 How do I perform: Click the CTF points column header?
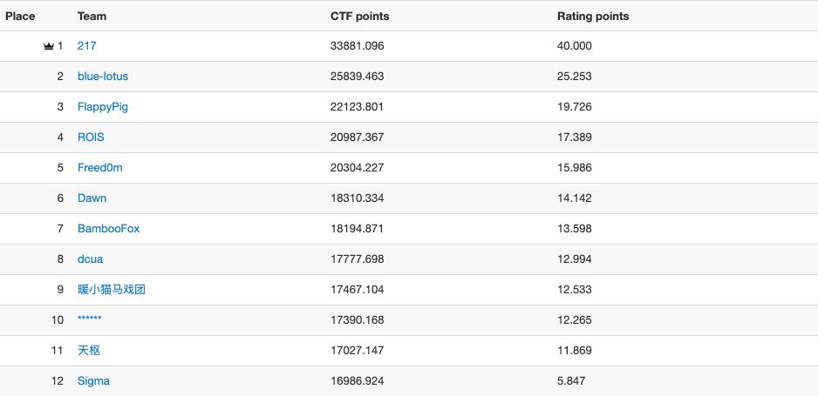359,17
